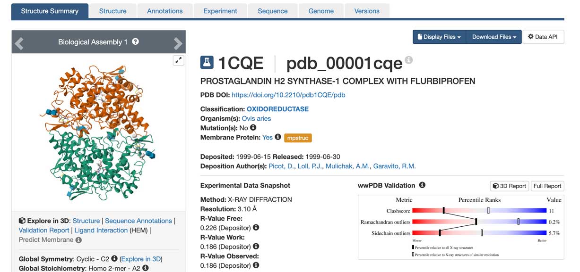This screenshot has width=580, height=272.
Task: Follow the Ovis aries organism link
Action: (256, 119)
